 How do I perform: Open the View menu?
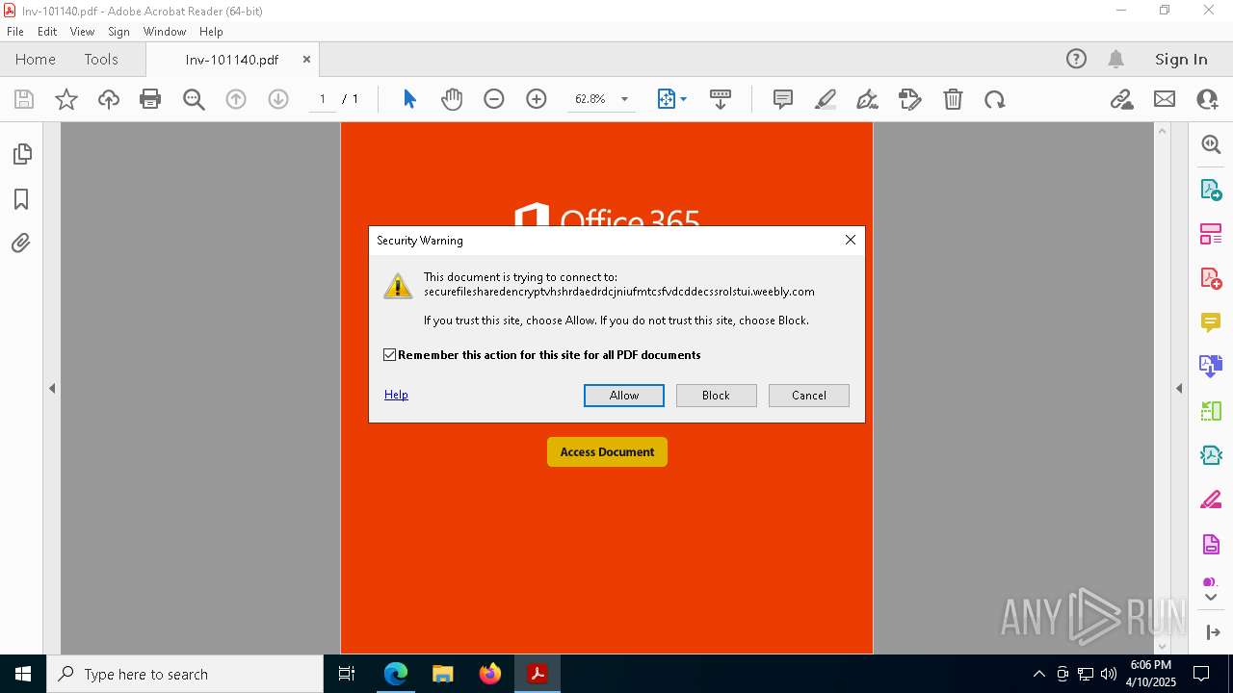click(82, 32)
